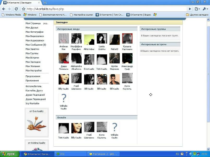
Task: Open Мои Настройки from the sidebar
Action: pyautogui.click(x=33, y=70)
